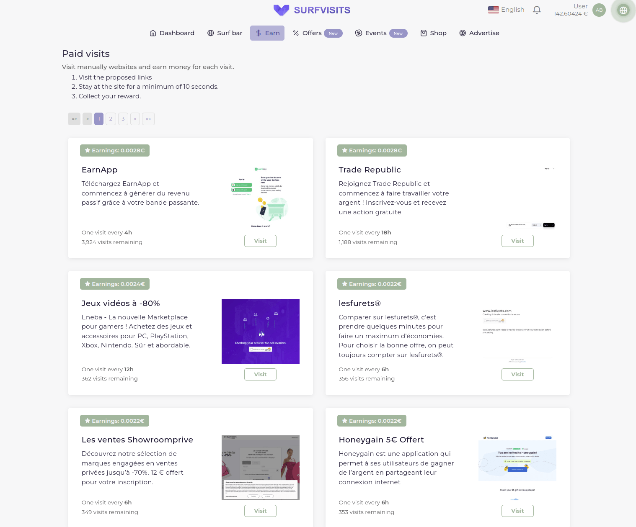Open the Surf bar section
The width and height of the screenshot is (636, 527).
225,33
